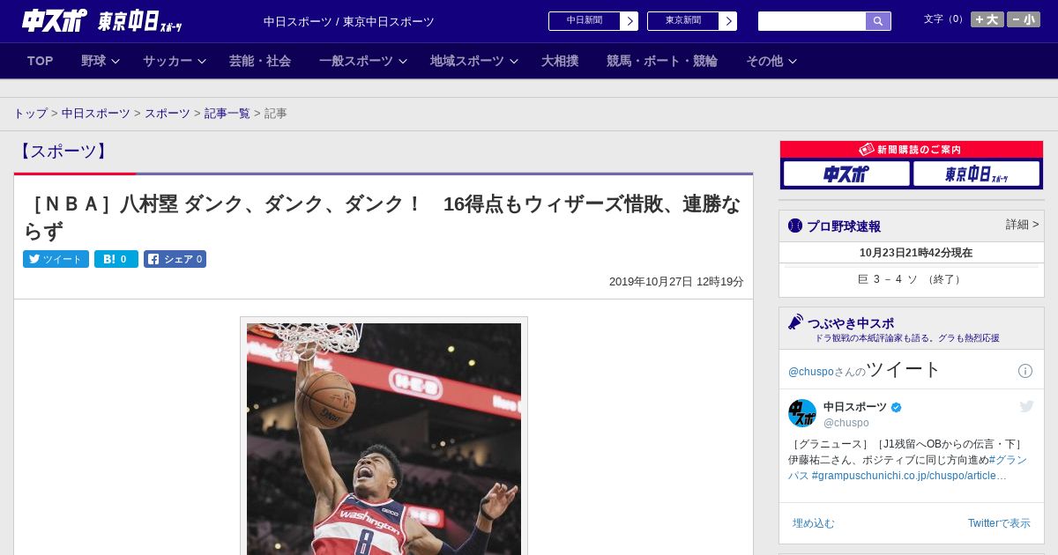Click the Hatena B! bookmark button
The height and width of the screenshot is (555, 1058).
pos(116,259)
